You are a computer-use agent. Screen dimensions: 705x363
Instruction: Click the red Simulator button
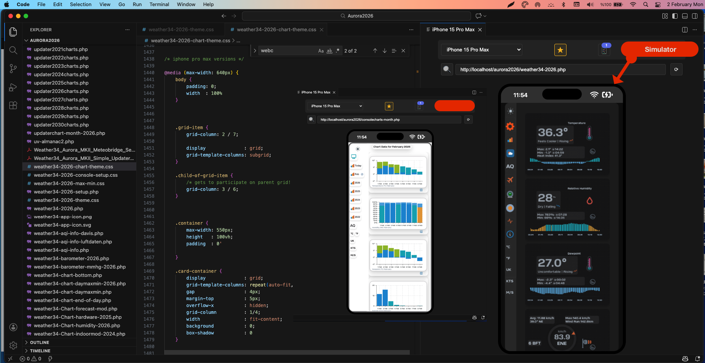point(660,50)
